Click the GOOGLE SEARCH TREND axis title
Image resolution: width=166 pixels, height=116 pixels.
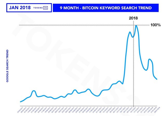point(7,66)
